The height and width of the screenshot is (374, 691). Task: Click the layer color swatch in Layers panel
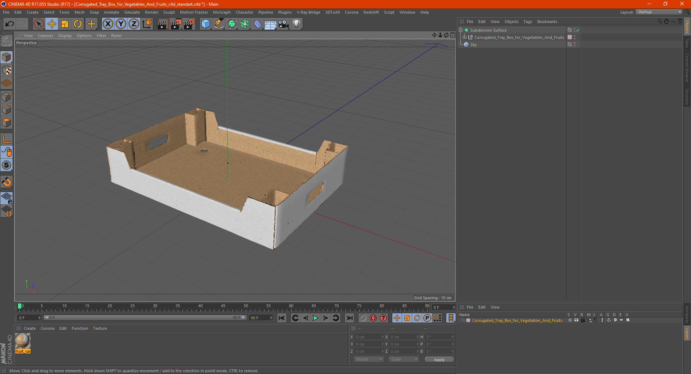(468, 320)
